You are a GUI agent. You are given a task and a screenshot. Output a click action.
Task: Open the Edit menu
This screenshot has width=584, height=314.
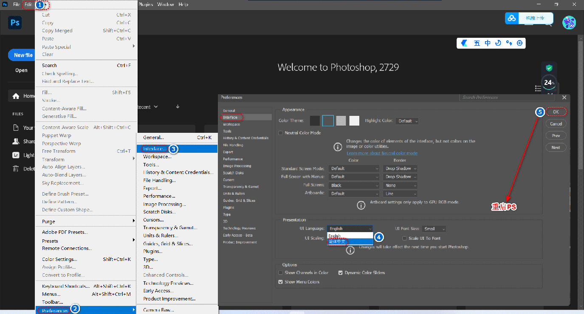point(28,4)
